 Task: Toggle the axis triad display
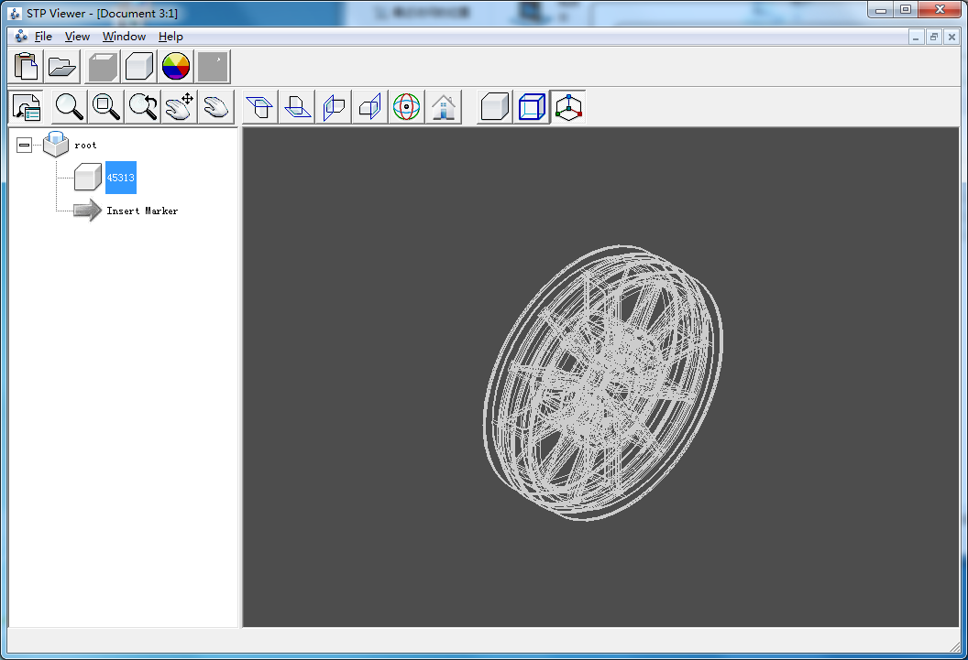[568, 106]
